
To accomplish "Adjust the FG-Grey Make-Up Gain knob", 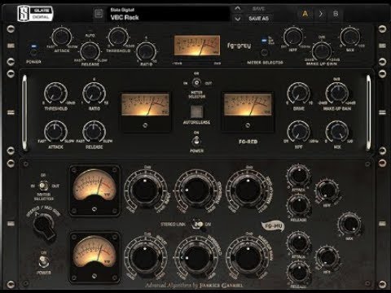I will [322, 51].
